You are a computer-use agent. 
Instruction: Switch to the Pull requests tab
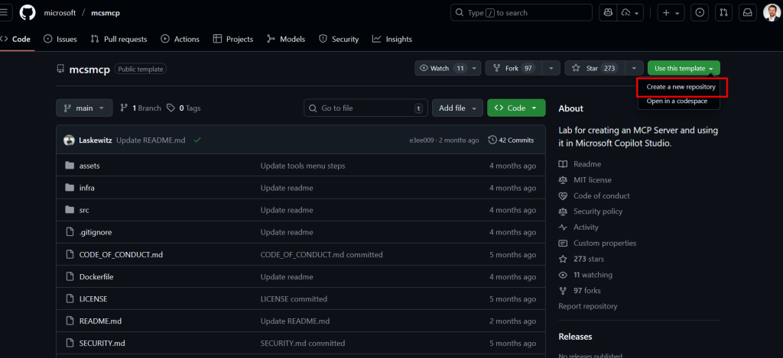coord(119,40)
